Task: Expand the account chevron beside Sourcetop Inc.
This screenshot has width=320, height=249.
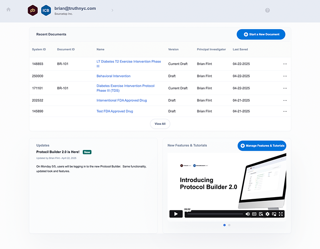Action: tap(112, 10)
